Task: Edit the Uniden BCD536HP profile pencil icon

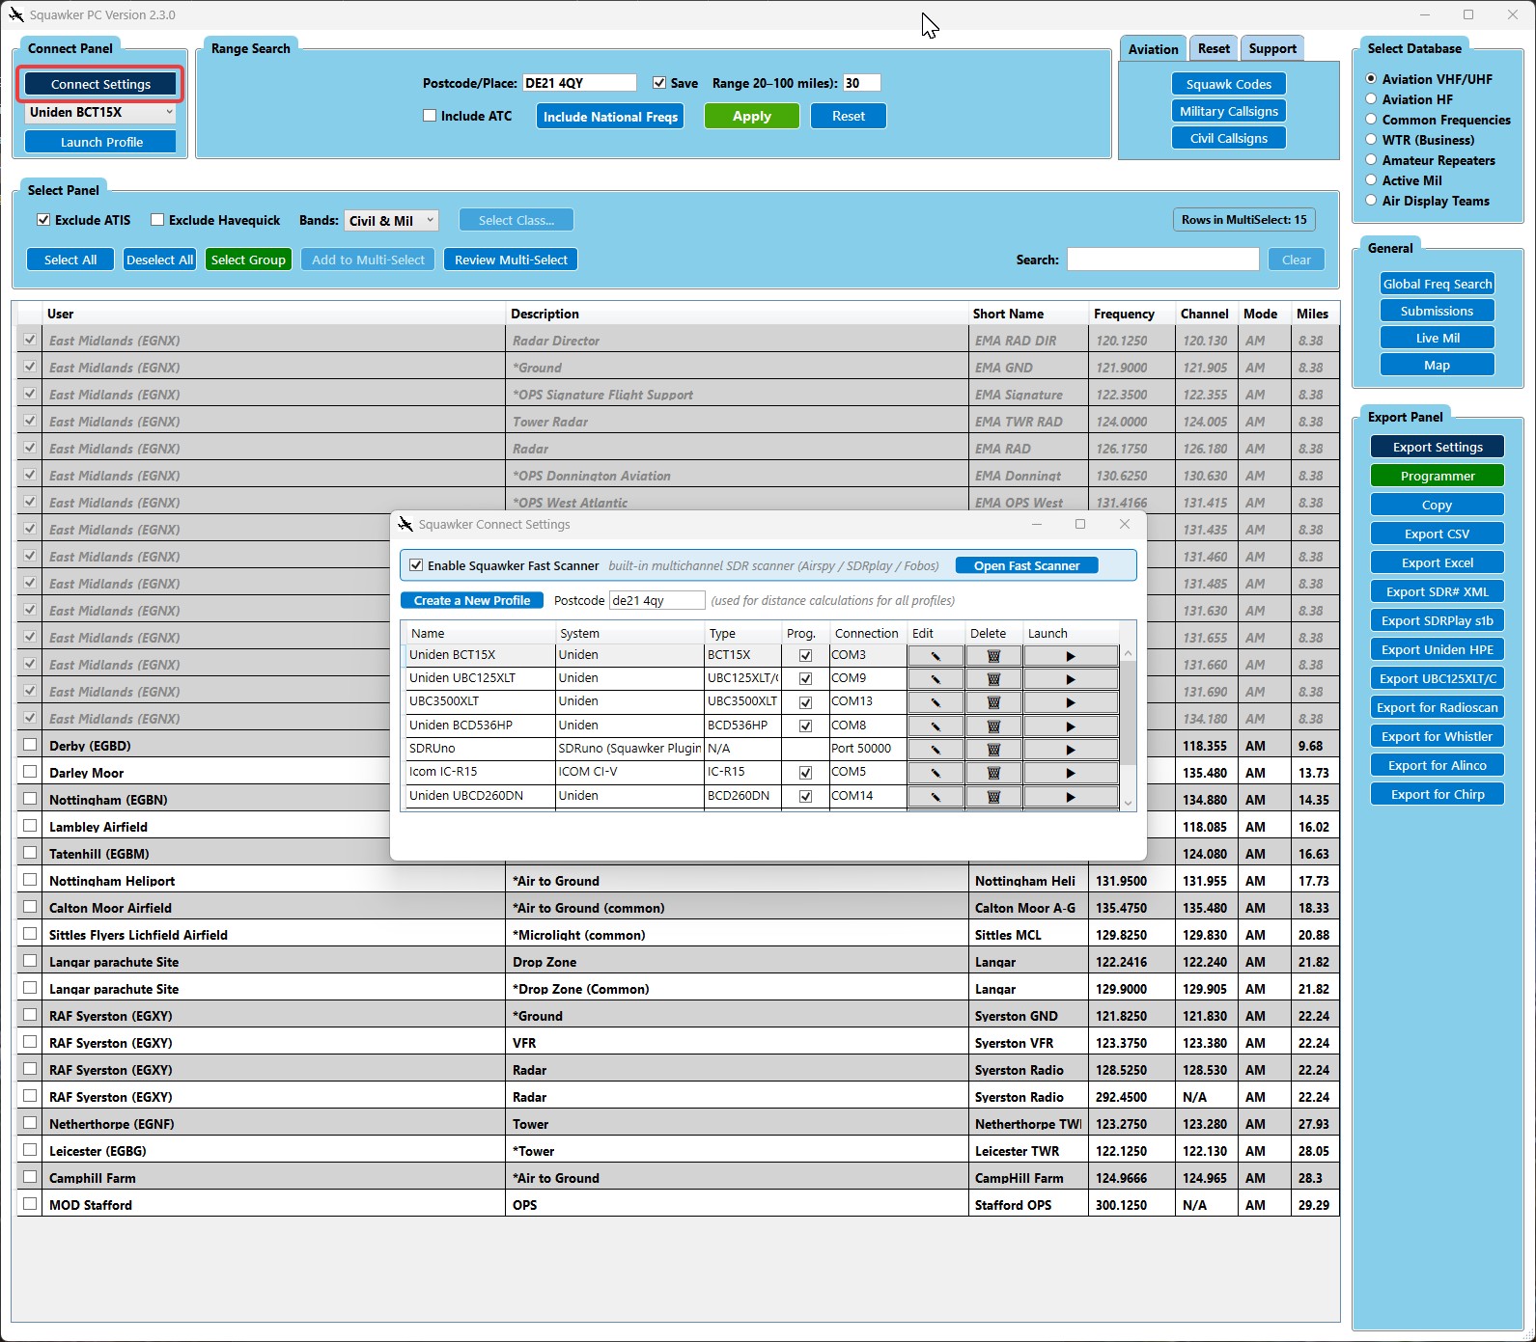Action: pyautogui.click(x=936, y=726)
